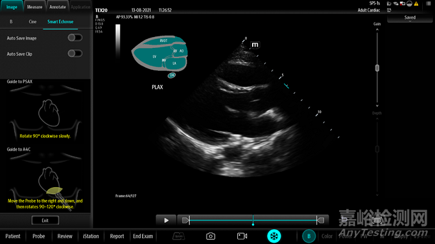Play the cine loop
The width and height of the screenshot is (435, 244).
166,220
